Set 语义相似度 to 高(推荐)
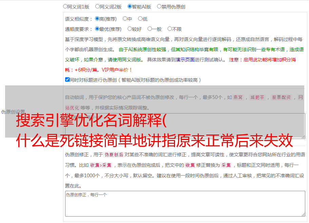309x223 pixels. pyautogui.click(x=97, y=19)
